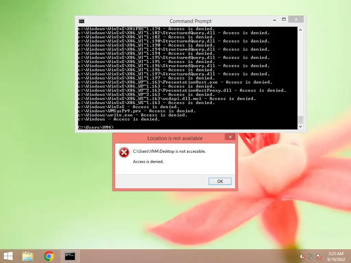Close the Location is not available dialog
Viewport: 351px width, 263px height.
tap(230, 137)
